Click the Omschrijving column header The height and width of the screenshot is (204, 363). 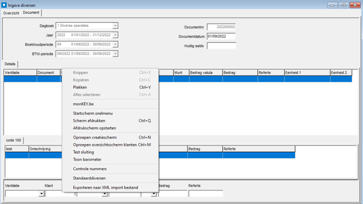coord(45,149)
